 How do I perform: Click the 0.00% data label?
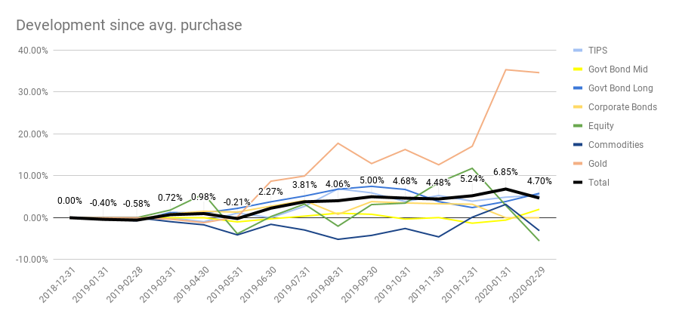point(69,201)
